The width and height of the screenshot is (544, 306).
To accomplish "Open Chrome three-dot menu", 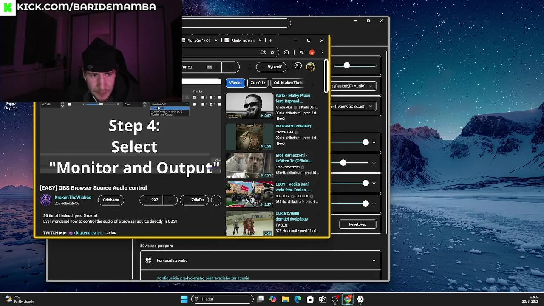I will click(x=322, y=52).
